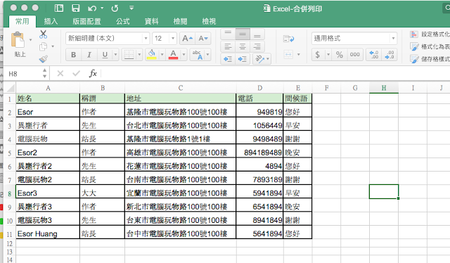Increase font size with the larger A
Image resolution: width=450 pixels, height=263 pixels.
point(188,39)
